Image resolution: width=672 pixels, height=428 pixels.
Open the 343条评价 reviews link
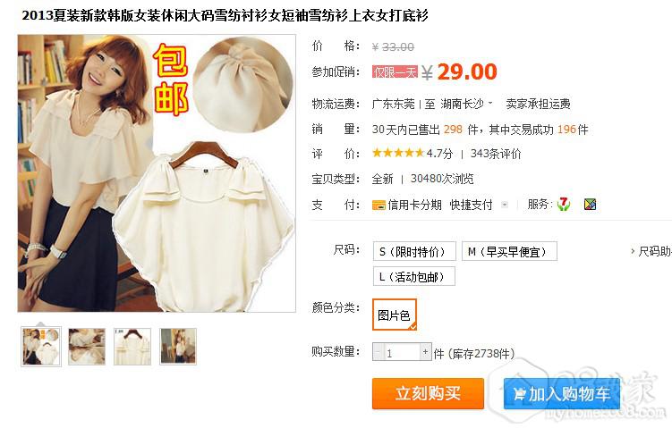(x=496, y=153)
